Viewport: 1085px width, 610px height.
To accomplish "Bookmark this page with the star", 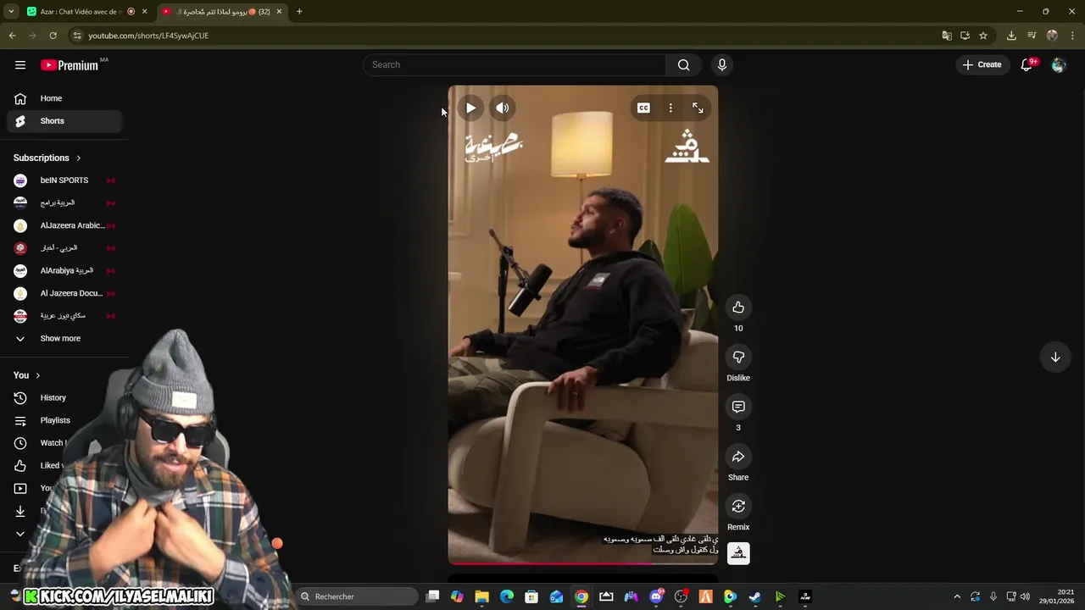I will point(983,36).
